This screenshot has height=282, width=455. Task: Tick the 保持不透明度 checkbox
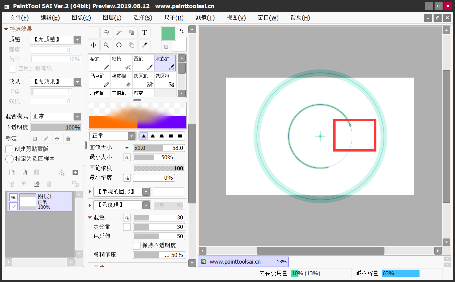136,246
